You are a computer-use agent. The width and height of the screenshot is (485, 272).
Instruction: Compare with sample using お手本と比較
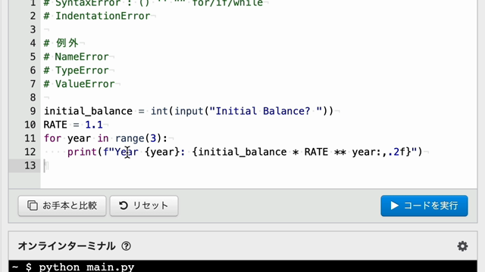[x=62, y=206]
